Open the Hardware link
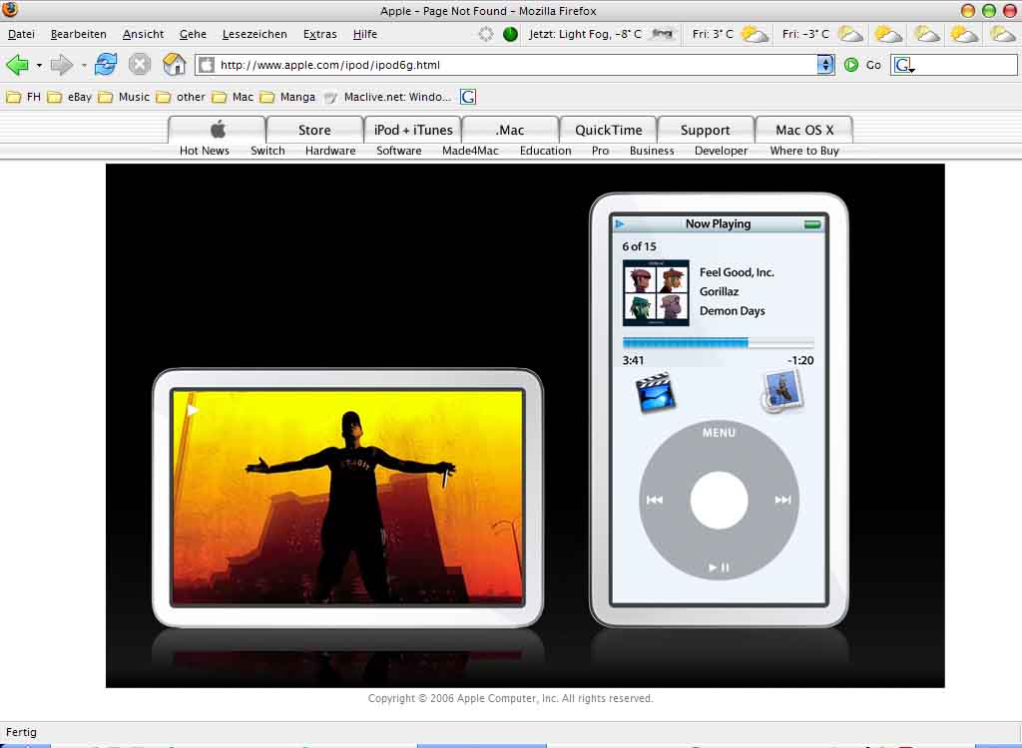The height and width of the screenshot is (748, 1022). [330, 151]
